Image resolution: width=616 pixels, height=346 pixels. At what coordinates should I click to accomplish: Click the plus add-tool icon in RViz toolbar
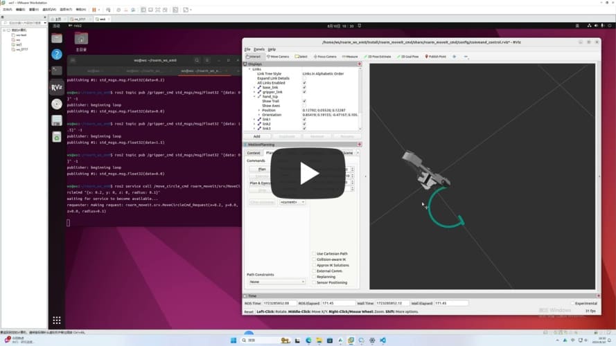454,57
